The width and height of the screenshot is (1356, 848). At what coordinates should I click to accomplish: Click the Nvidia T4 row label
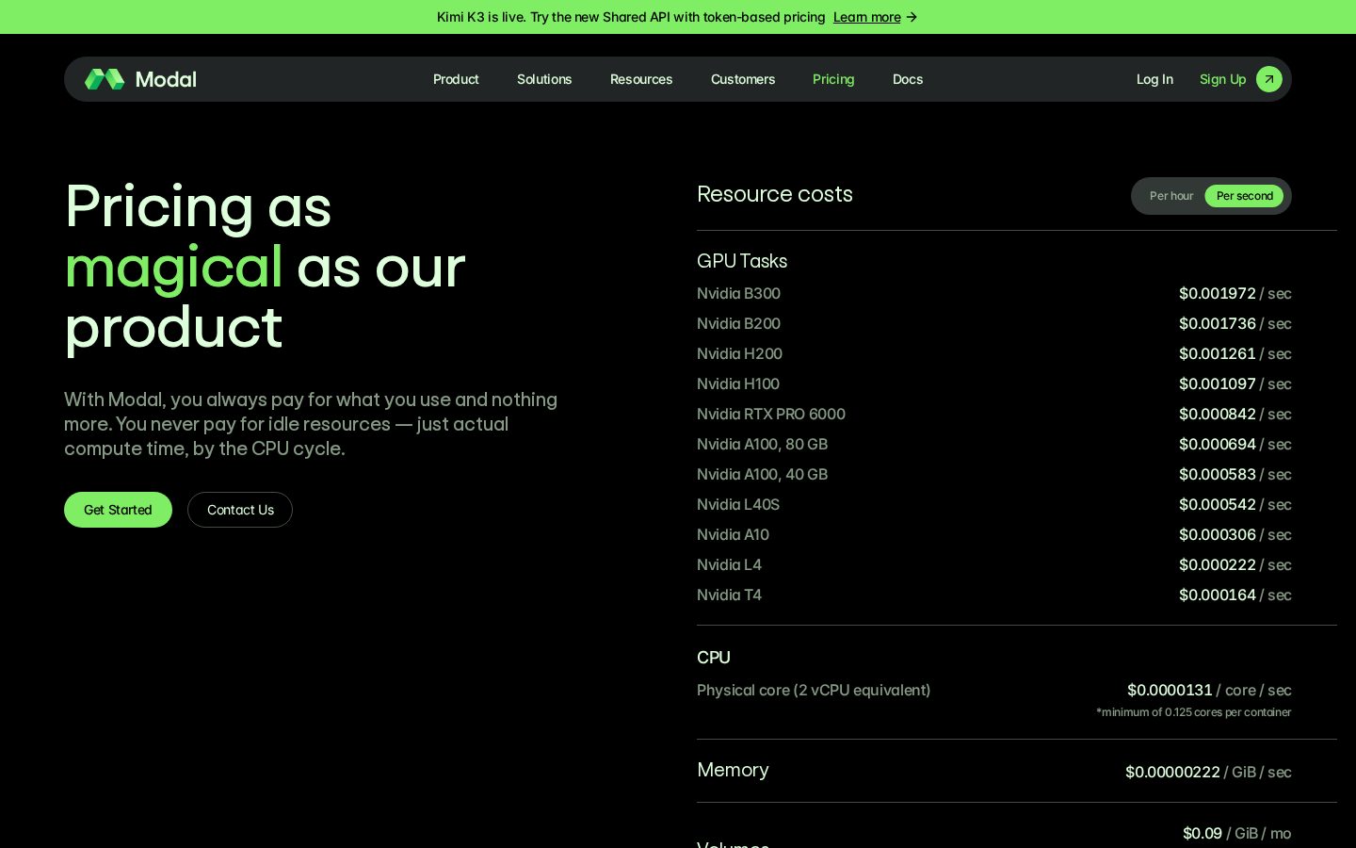coord(729,595)
